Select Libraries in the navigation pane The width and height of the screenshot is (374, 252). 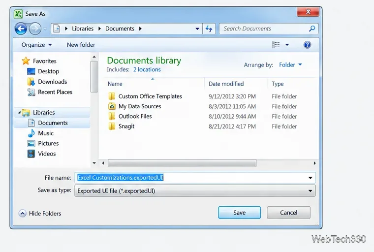(x=44, y=112)
